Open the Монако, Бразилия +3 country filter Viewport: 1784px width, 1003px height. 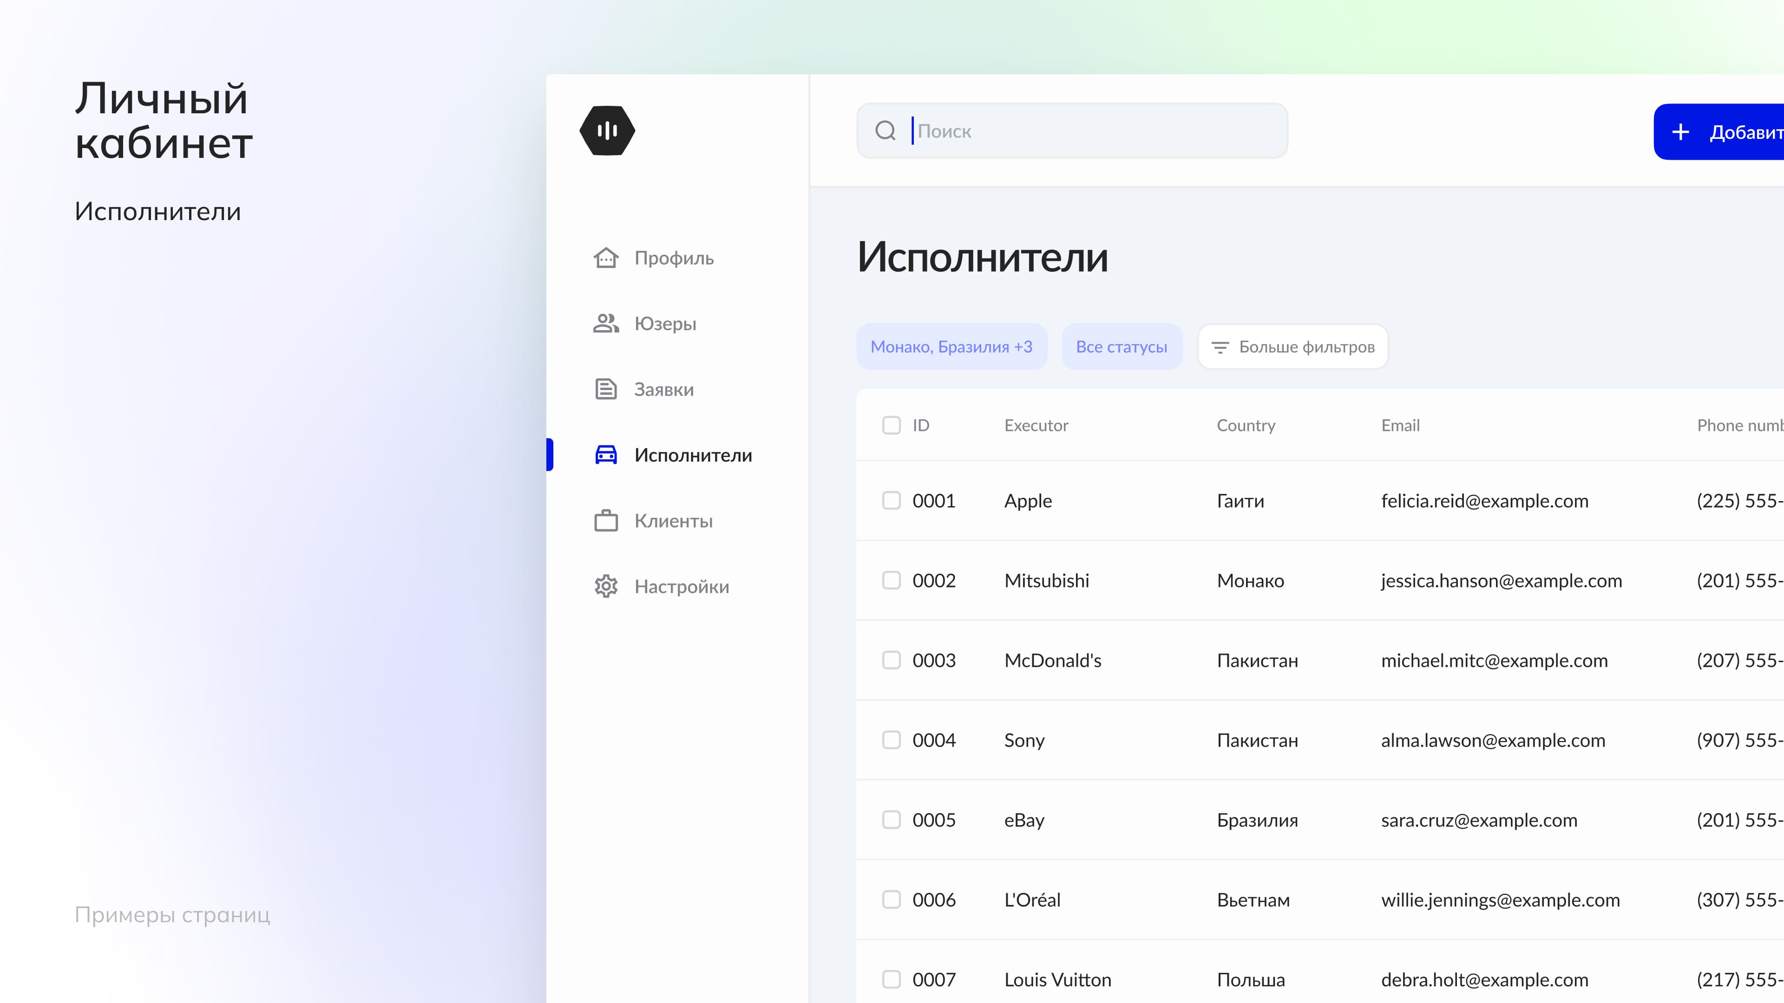(x=951, y=347)
